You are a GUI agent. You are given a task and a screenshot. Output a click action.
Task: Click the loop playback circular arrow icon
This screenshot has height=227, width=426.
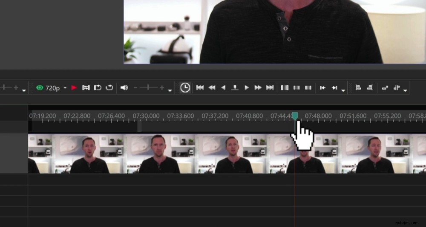pyautogui.click(x=109, y=87)
